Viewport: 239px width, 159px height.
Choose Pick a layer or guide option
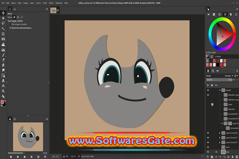tap(18, 24)
